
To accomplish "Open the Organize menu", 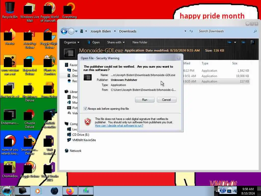I will point(72,42).
